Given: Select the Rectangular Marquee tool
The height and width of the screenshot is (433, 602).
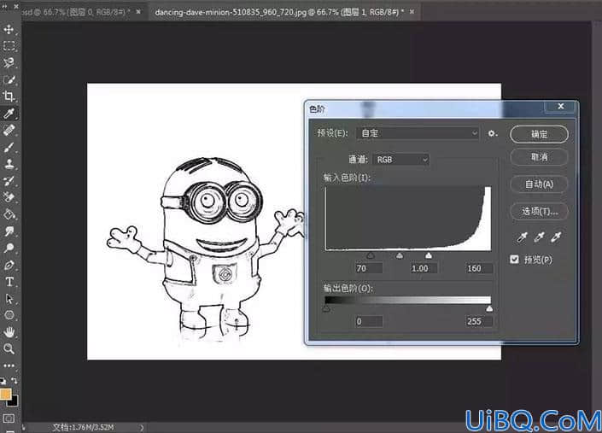Looking at the screenshot, I should point(9,46).
